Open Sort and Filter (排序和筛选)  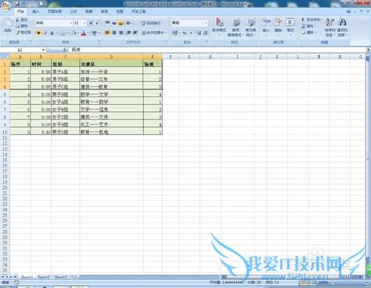click(x=330, y=27)
